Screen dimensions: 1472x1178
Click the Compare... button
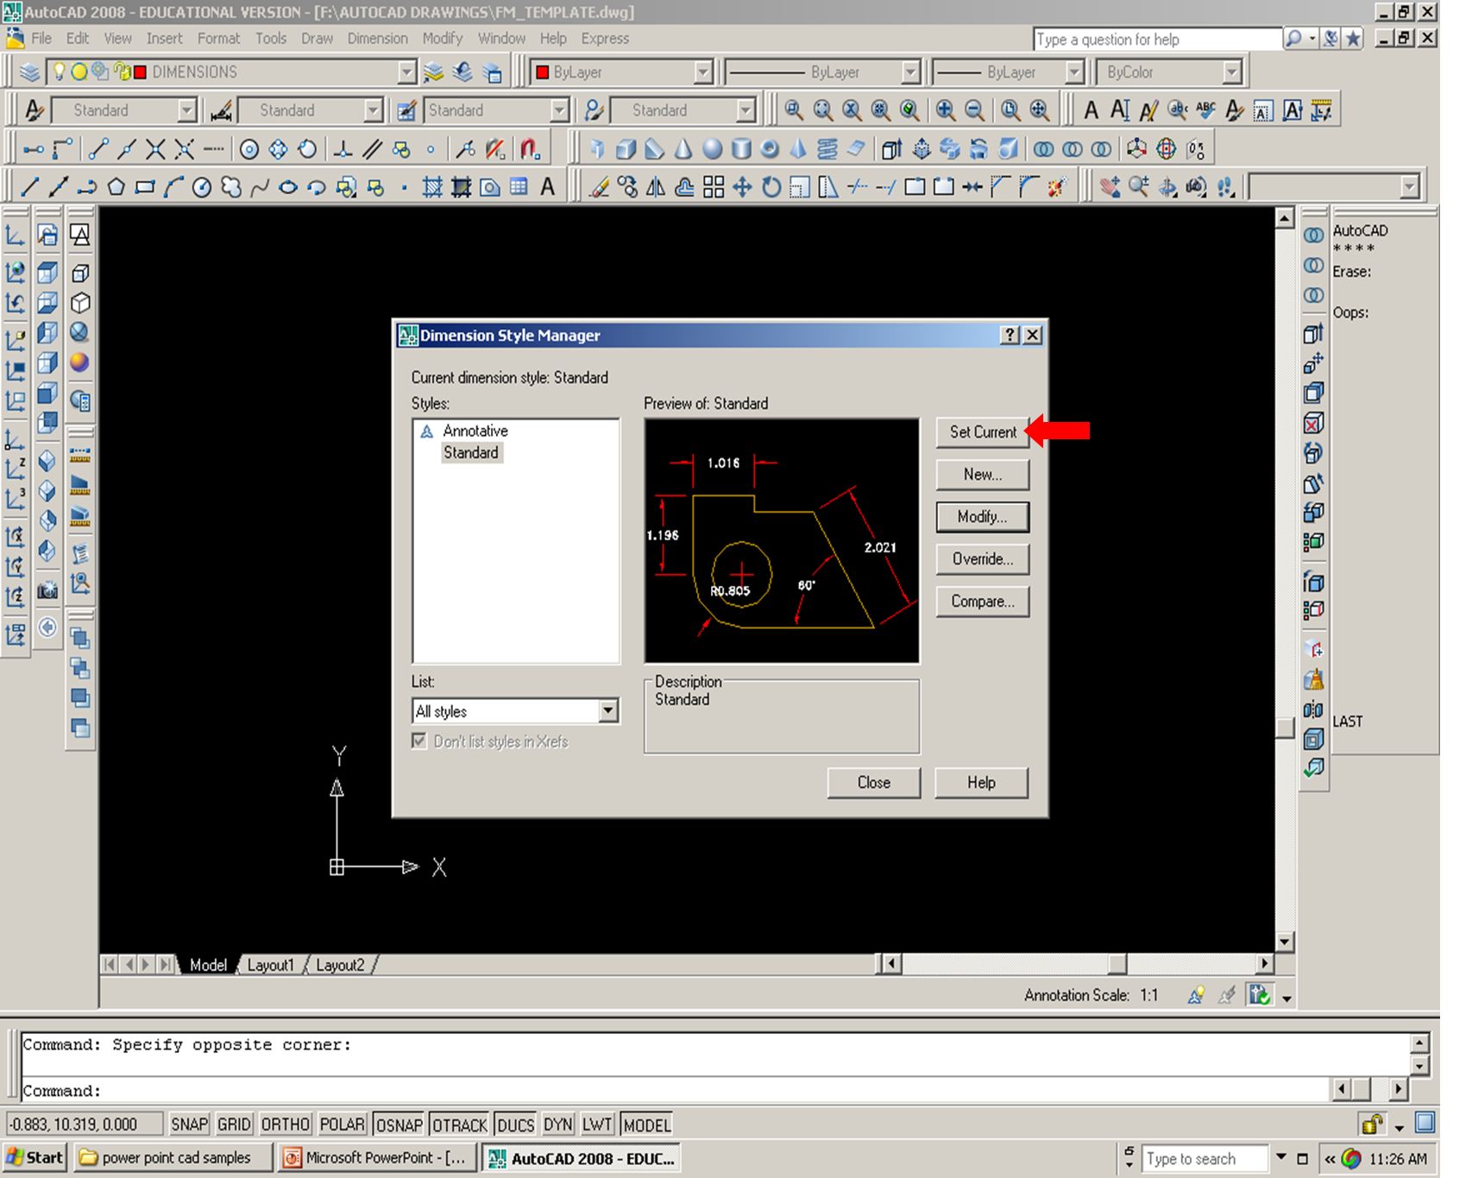coord(983,602)
